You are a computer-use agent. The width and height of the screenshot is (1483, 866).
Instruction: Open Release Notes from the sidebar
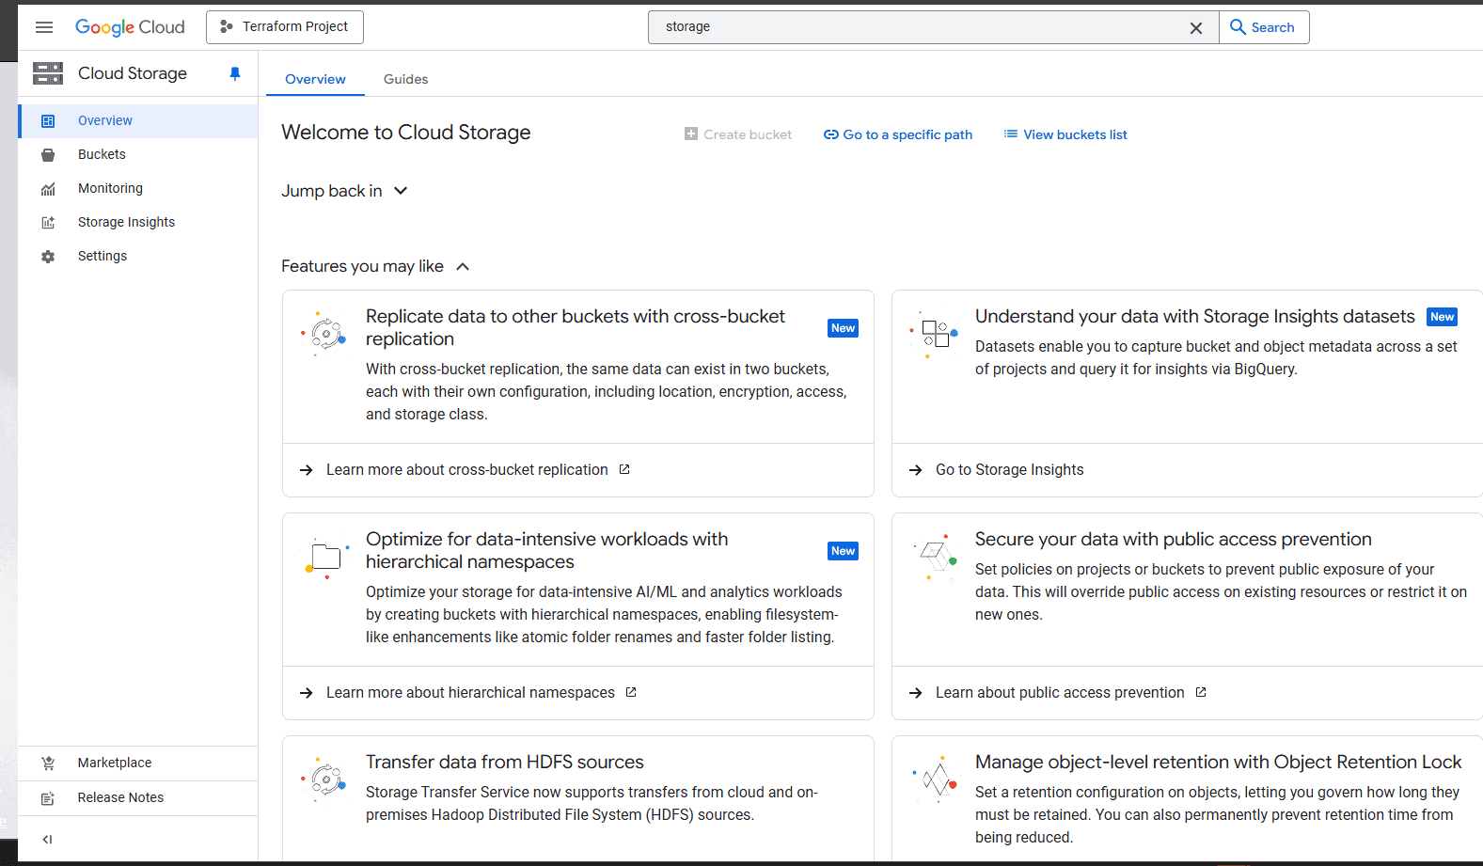click(138, 797)
